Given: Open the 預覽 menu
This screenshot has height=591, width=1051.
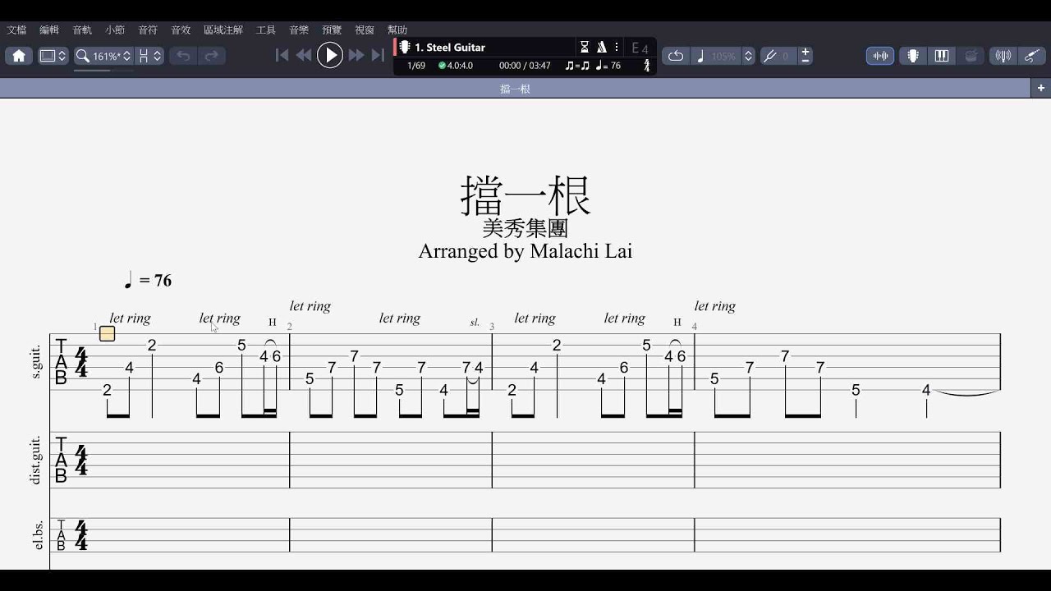Looking at the screenshot, I should point(332,30).
